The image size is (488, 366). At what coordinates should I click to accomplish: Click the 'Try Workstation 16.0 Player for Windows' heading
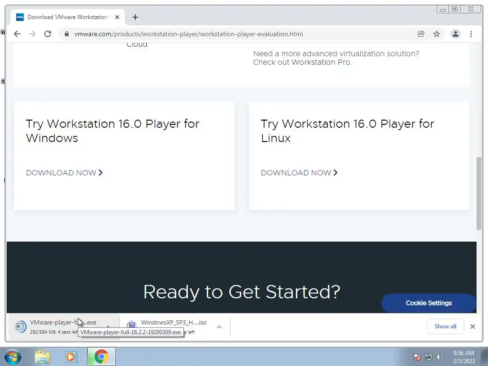tap(112, 131)
